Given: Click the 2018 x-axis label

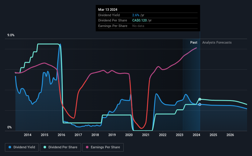Looking at the screenshot, I should [95, 135].
